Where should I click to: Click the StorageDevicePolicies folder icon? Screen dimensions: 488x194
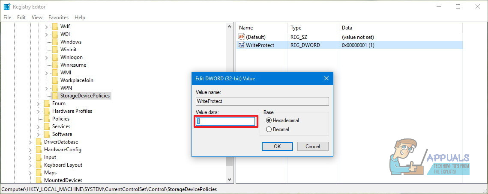[55, 96]
